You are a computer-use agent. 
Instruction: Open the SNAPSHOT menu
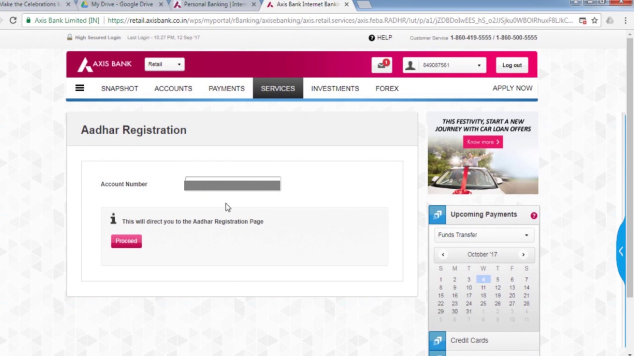pyautogui.click(x=119, y=89)
